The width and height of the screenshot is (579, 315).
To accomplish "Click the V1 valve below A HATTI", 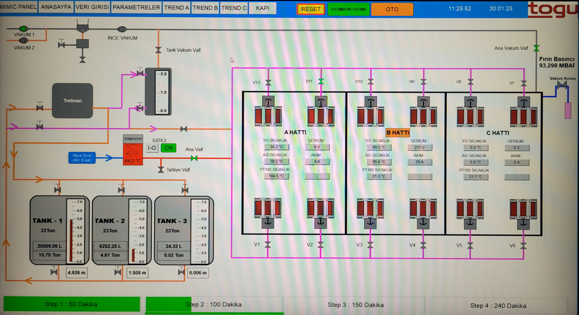I will pyautogui.click(x=267, y=245).
